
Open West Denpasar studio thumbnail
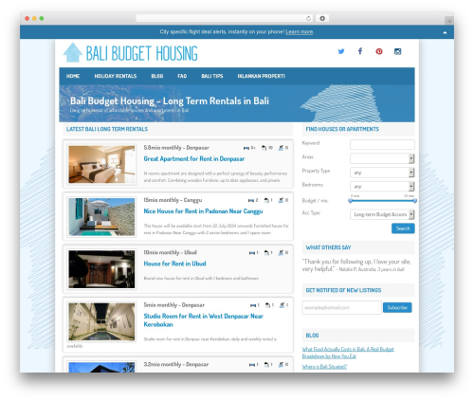tap(101, 321)
